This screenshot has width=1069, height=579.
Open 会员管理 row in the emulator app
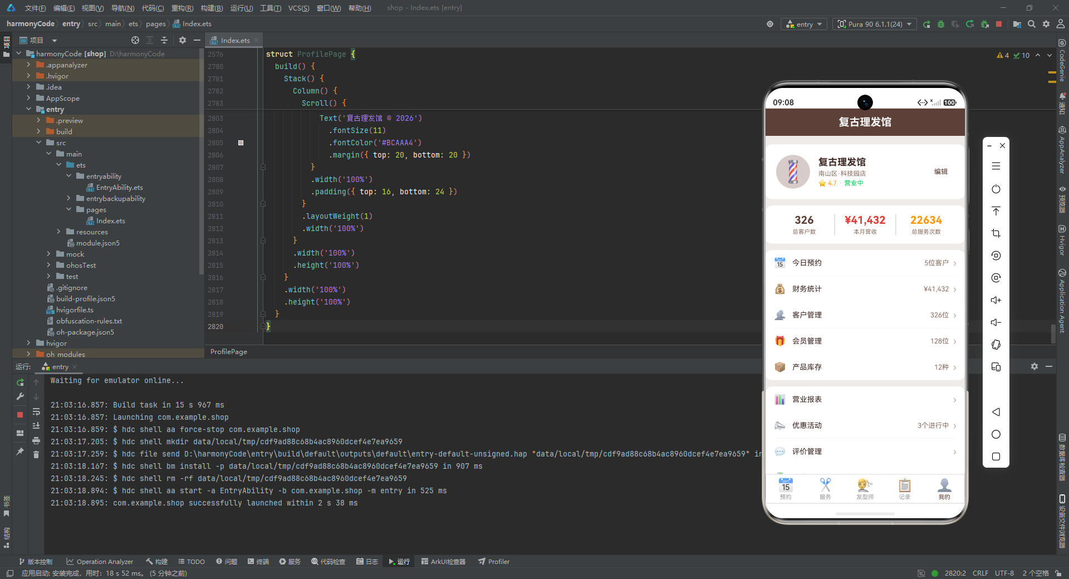point(865,341)
